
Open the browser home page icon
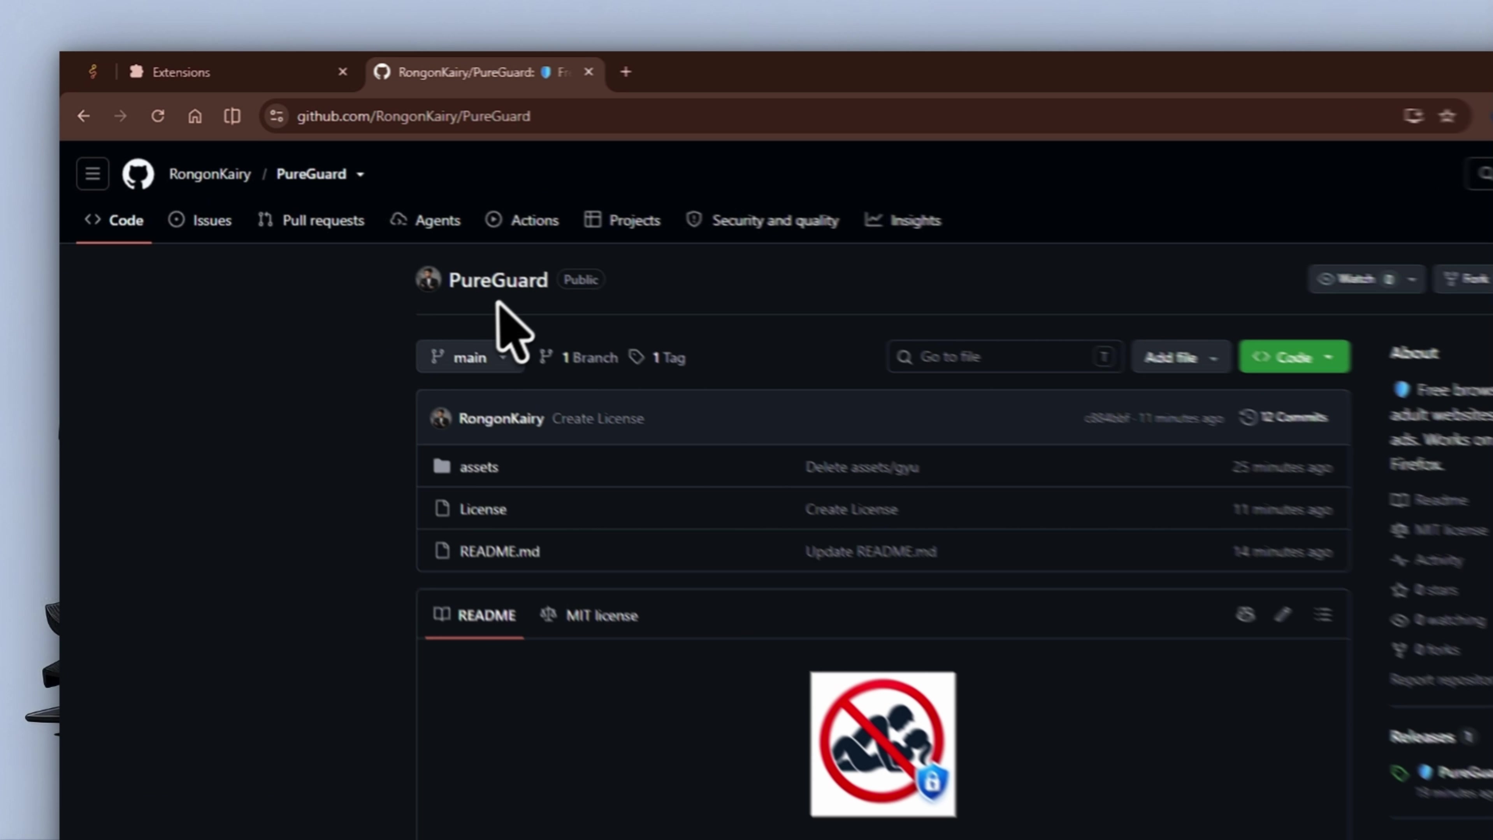tap(195, 116)
